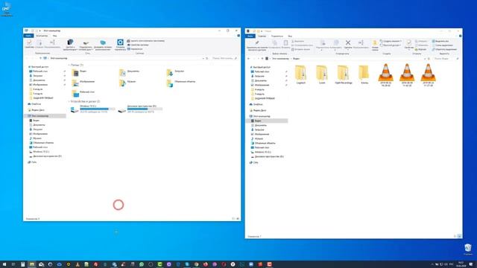Click the Delete X icon in Video window ribbon
477x268 pixels.
(348, 43)
